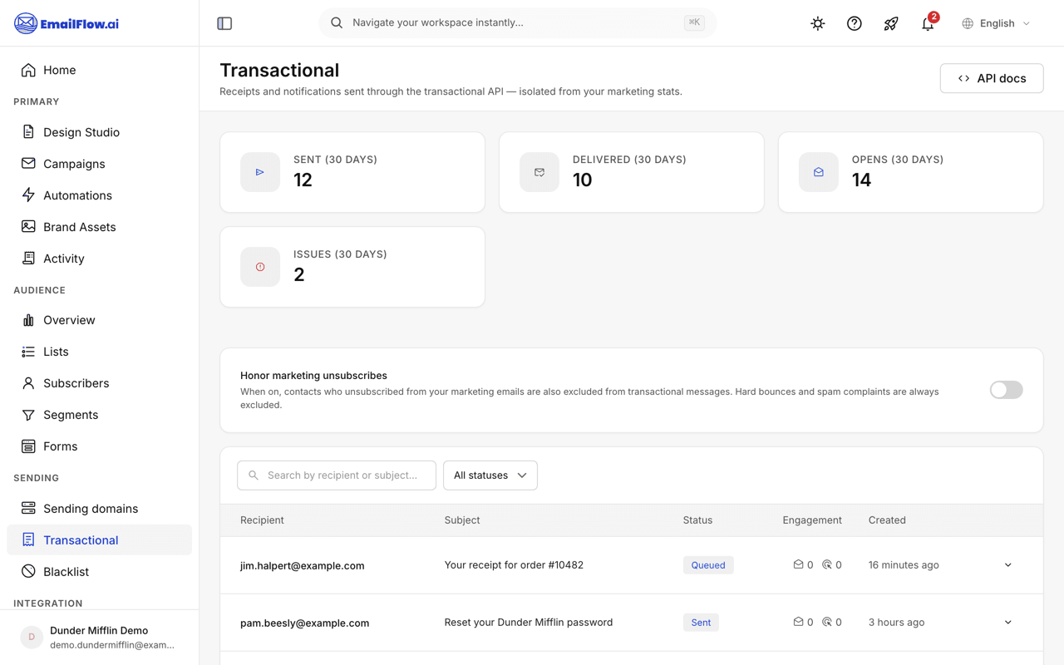Click the Automations lightning icon
The height and width of the screenshot is (665, 1064).
coord(28,195)
